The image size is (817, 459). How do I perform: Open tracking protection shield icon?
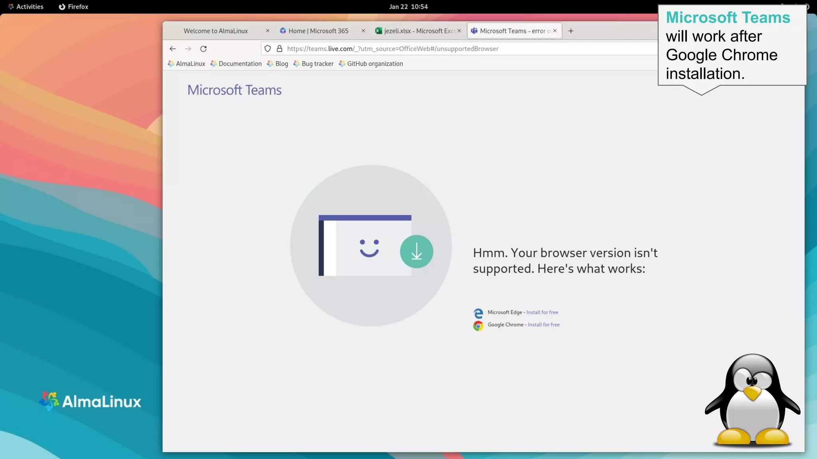point(268,49)
